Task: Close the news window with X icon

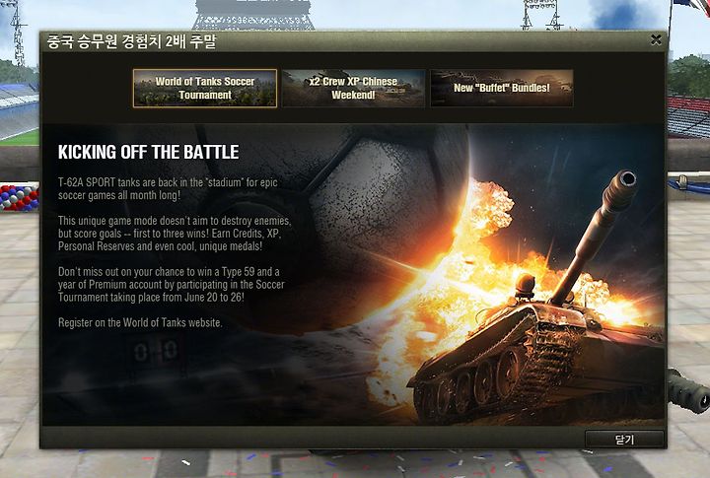Action: pos(656,39)
